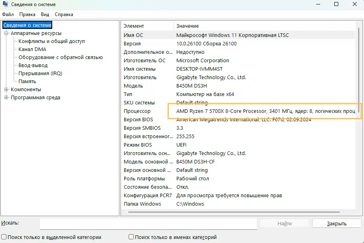Click the Искать search input field
The image size is (364, 243).
click(148, 224)
